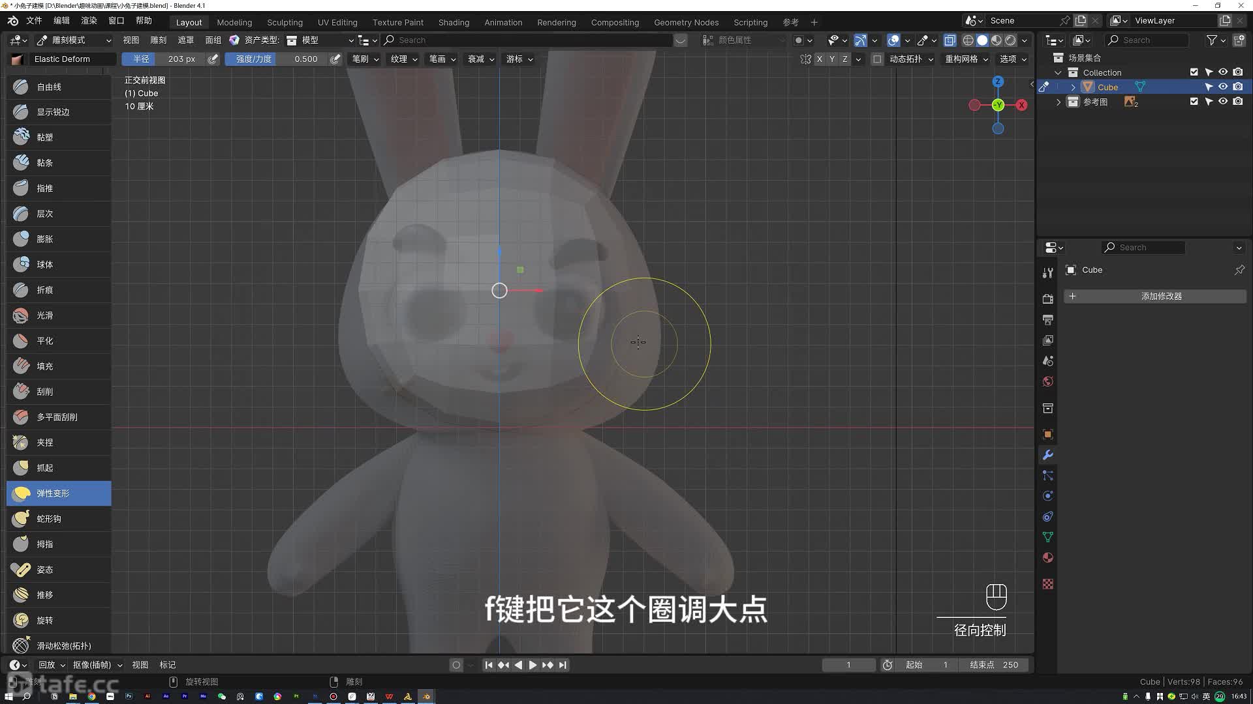Expand the Cube object in outliner
The width and height of the screenshot is (1253, 704).
1073,87
